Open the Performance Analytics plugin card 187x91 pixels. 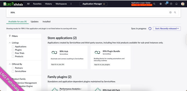tap(68, 88)
